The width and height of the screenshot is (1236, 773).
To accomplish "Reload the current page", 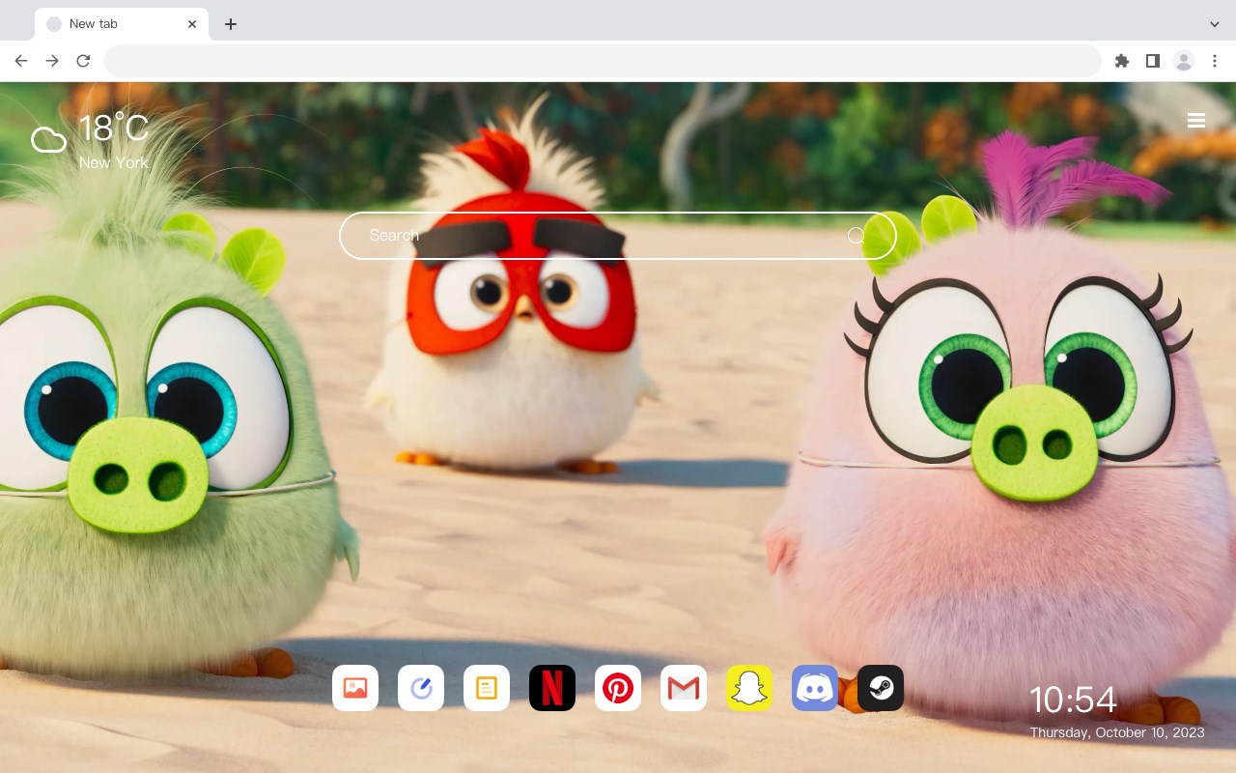I will [x=83, y=61].
